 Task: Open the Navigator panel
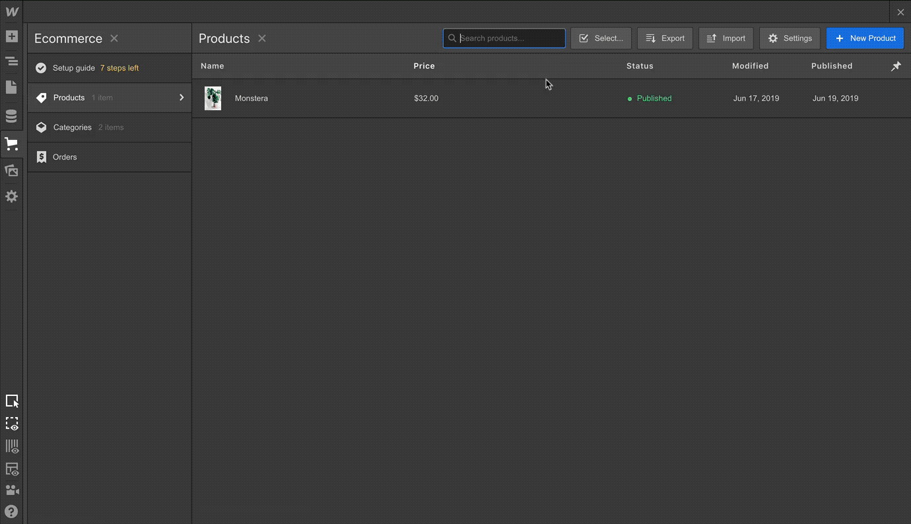tap(12, 61)
